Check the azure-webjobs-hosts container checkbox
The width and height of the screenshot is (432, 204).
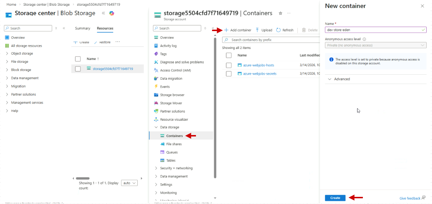(x=229, y=65)
